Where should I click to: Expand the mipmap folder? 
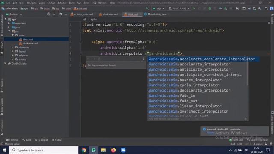pos(12,55)
